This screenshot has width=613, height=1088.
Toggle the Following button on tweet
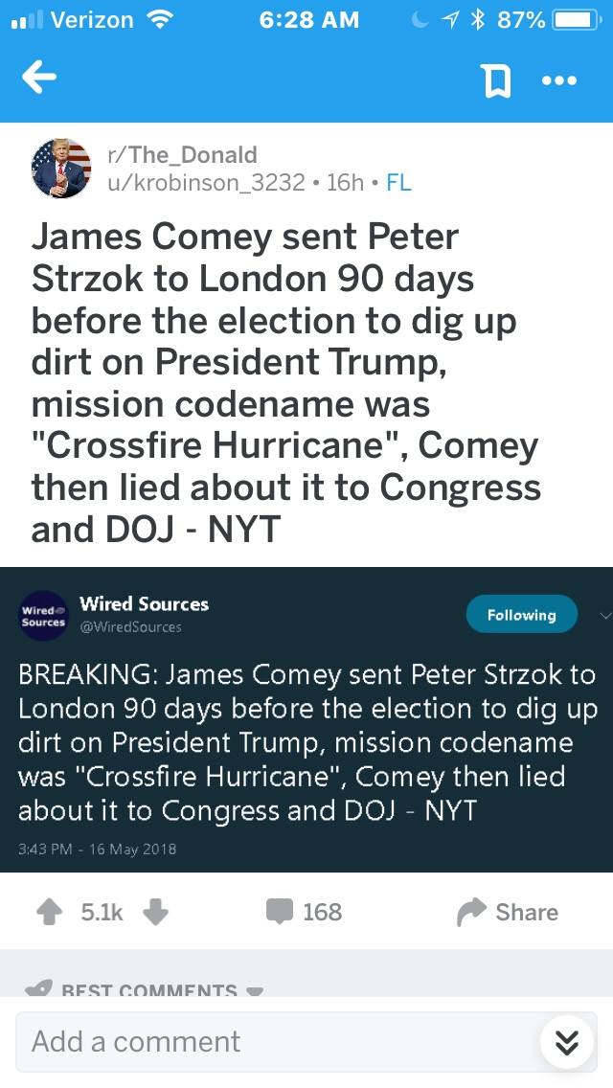point(521,615)
